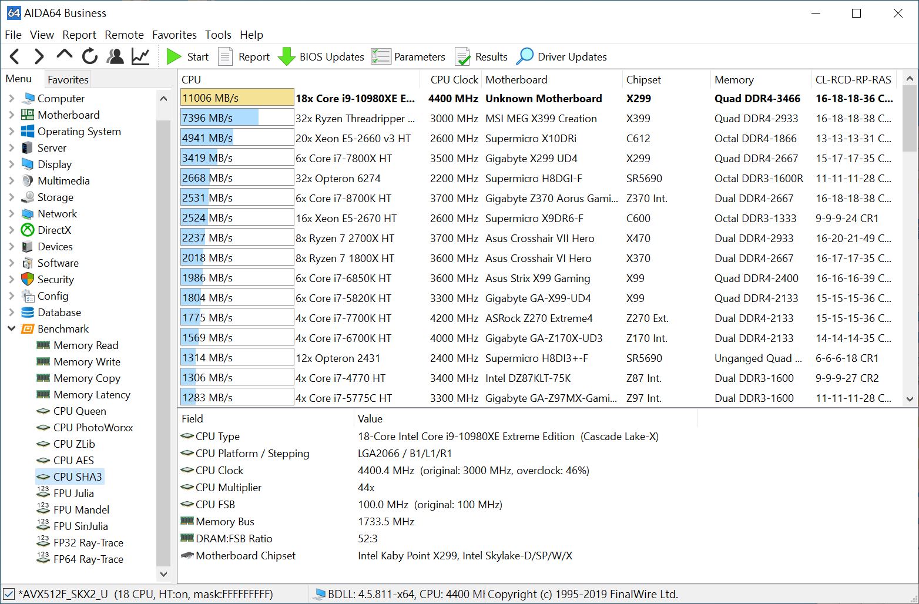Viewport: 919px width, 604px height.
Task: Select the Network tree icon
Action: 28,214
